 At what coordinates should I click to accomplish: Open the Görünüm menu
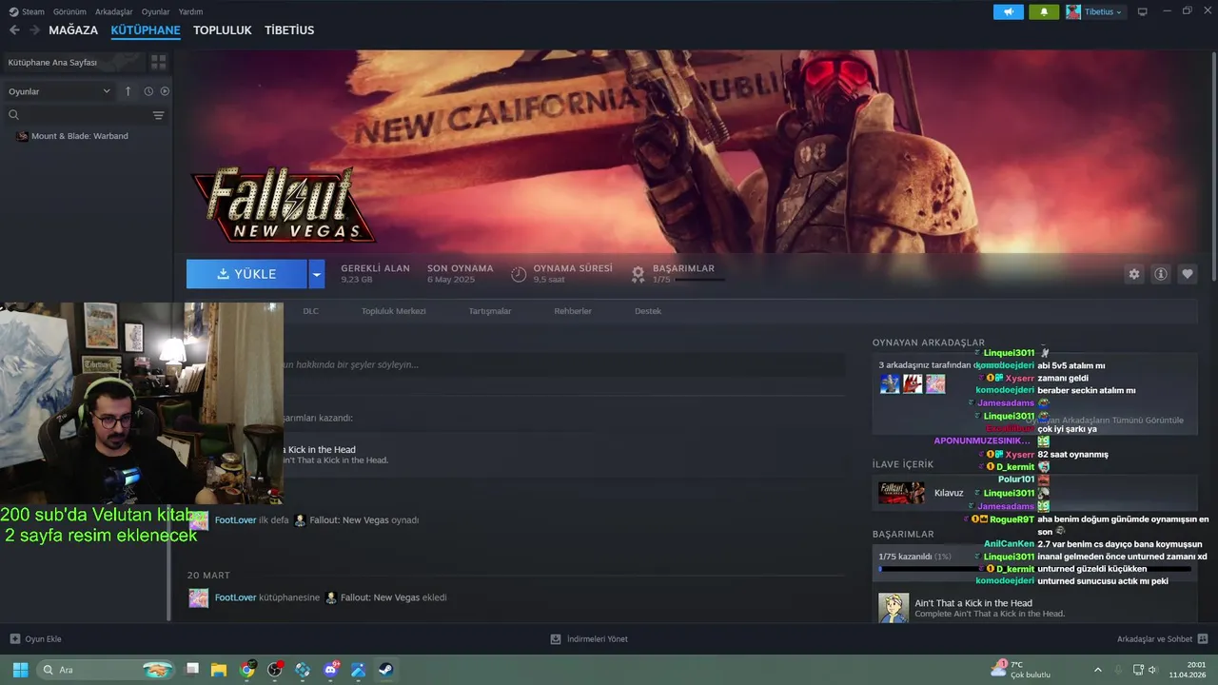[x=69, y=11]
